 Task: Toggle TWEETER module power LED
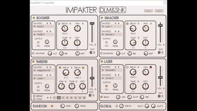click(33, 62)
